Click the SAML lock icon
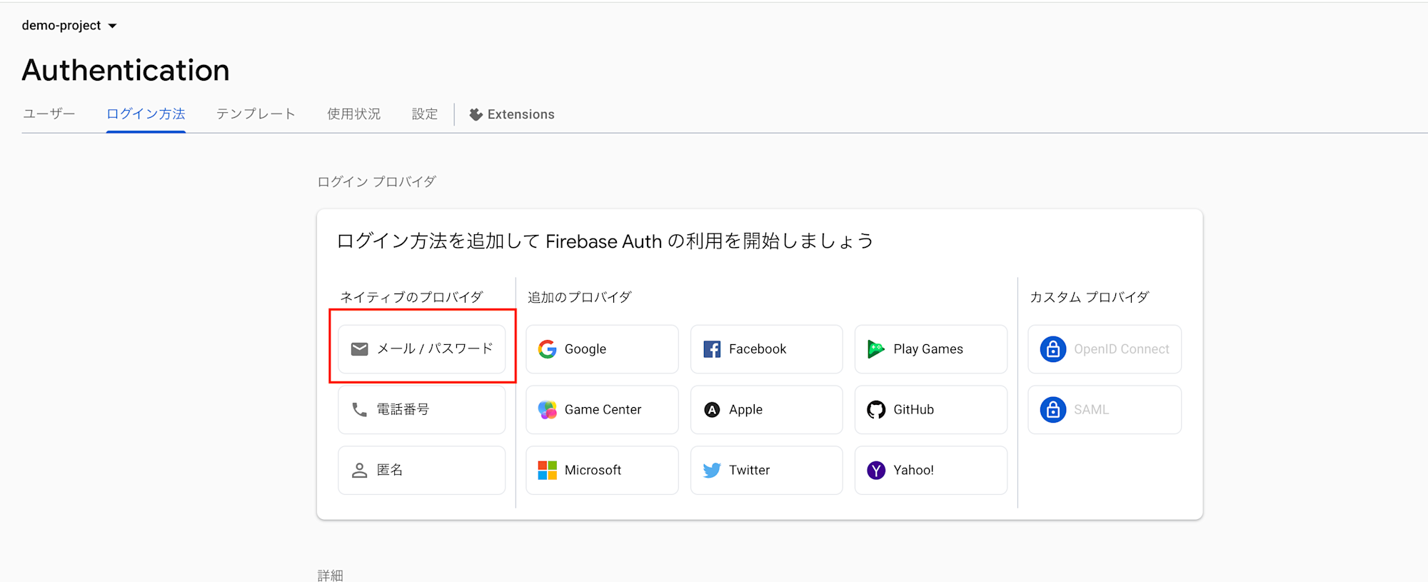The width and height of the screenshot is (1428, 582). [1053, 410]
